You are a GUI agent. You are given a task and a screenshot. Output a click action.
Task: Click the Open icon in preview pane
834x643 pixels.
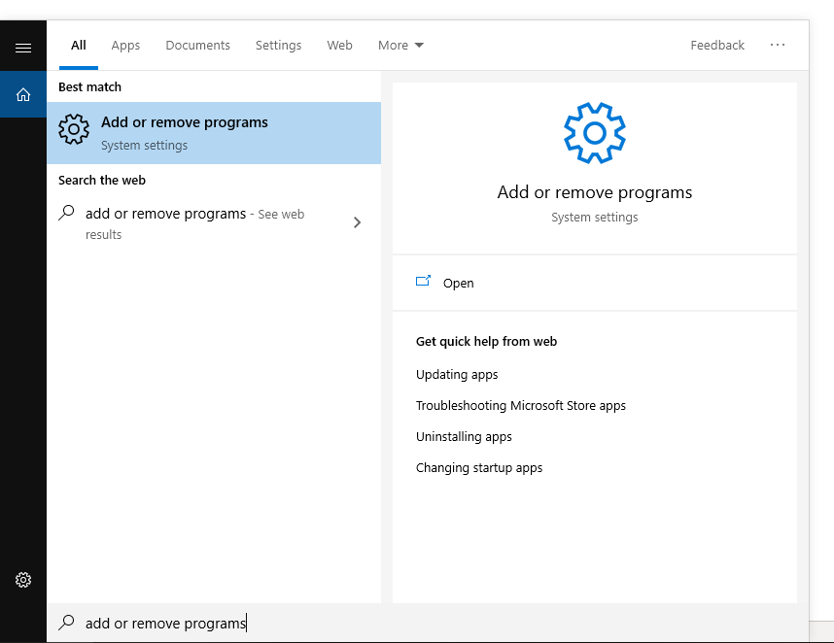click(423, 282)
